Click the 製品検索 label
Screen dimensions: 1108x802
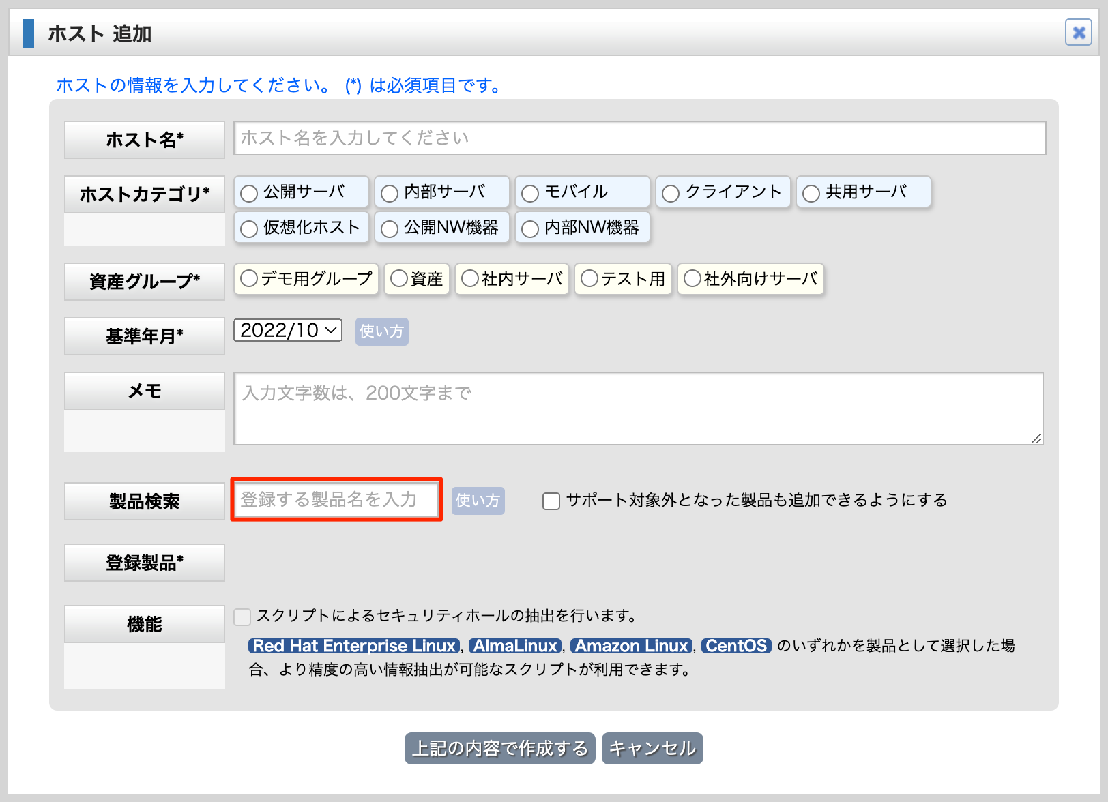click(145, 501)
